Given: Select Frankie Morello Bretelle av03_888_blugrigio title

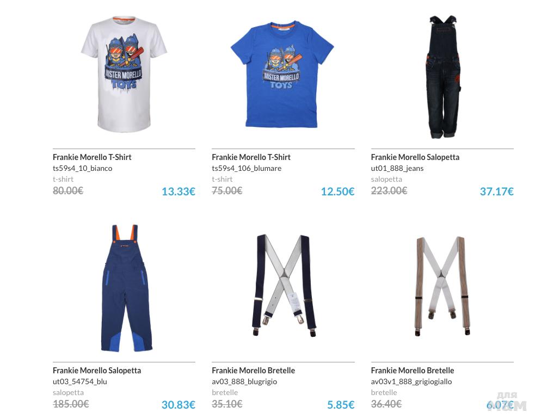Looking at the screenshot, I should 253,371.
